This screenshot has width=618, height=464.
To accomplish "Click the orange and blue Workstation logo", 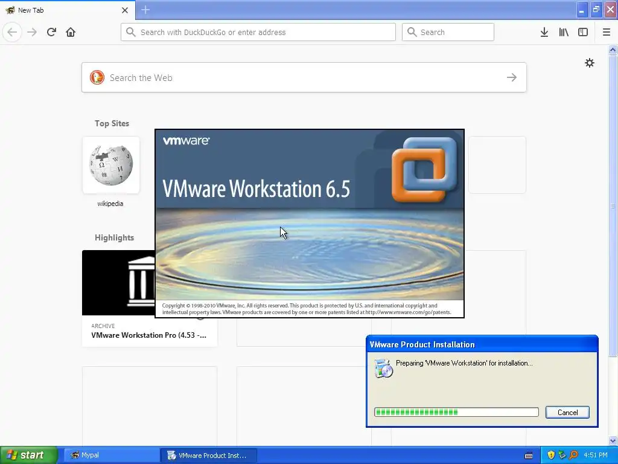I will (x=424, y=170).
